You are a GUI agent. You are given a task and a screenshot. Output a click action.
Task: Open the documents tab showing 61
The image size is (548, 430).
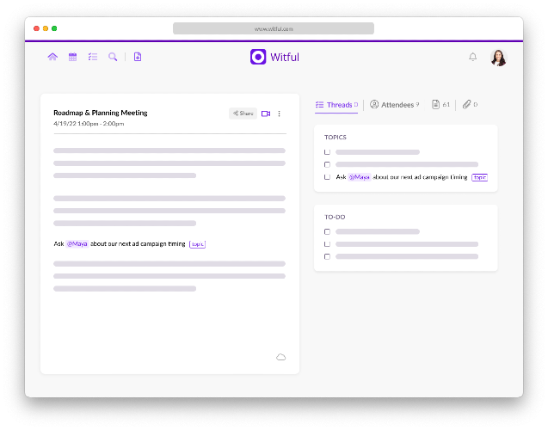(440, 104)
